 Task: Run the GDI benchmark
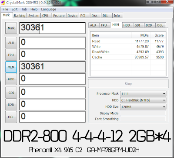[x=11, y=93]
